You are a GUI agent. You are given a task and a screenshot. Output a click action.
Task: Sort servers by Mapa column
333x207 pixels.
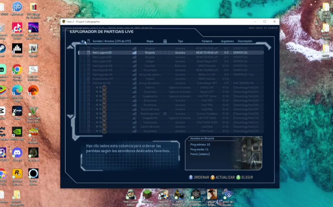coord(150,41)
